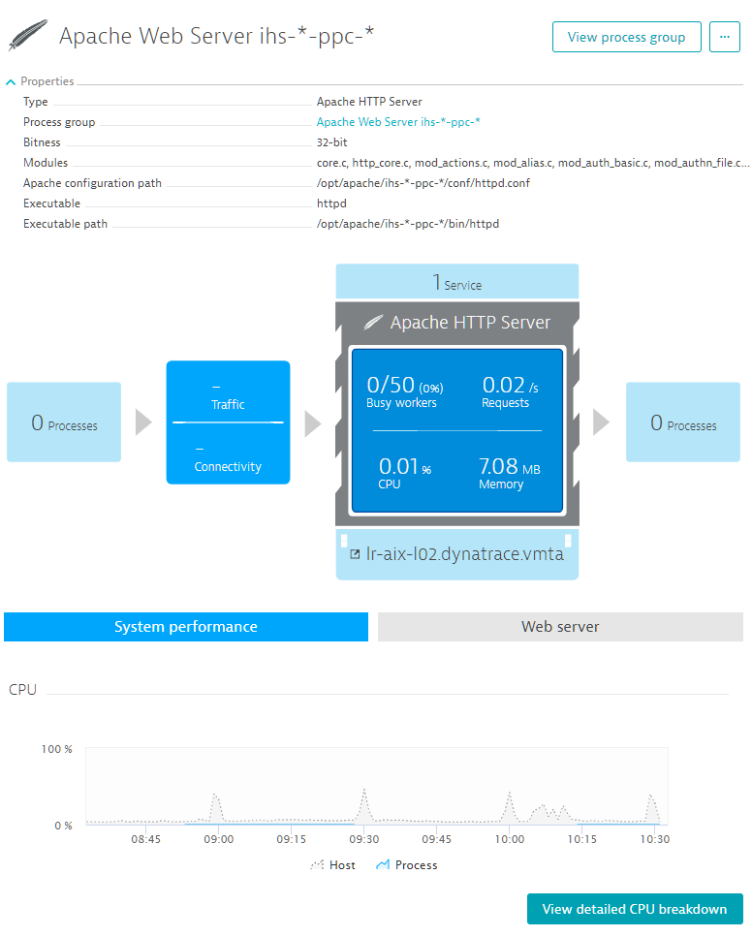This screenshot has width=752, height=937.
Task: Toggle the Process legend icon in CPU chart
Action: [x=383, y=864]
